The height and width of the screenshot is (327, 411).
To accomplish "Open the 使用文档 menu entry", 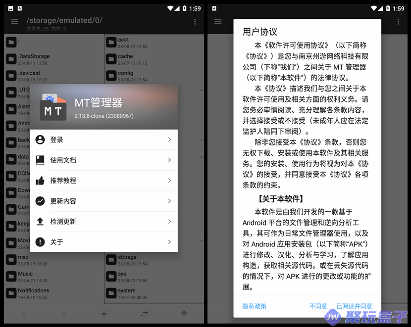I will [x=104, y=160].
